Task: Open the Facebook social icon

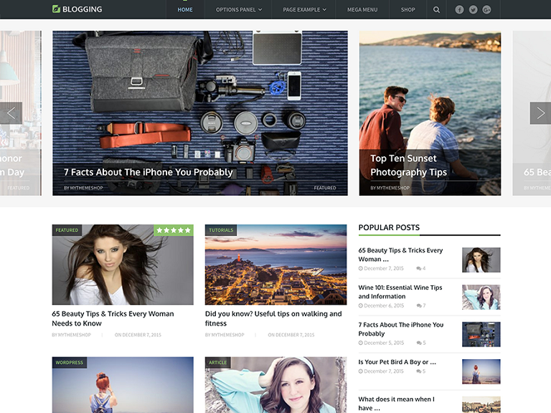Action: coord(459,10)
